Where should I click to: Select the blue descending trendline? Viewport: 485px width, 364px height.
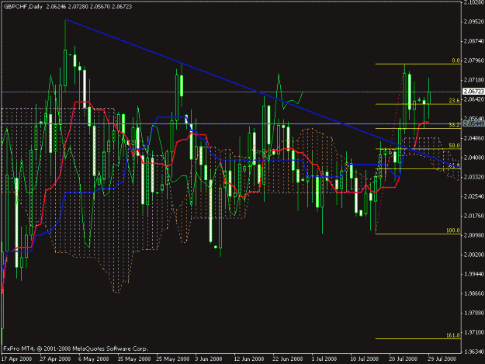tap(263, 94)
